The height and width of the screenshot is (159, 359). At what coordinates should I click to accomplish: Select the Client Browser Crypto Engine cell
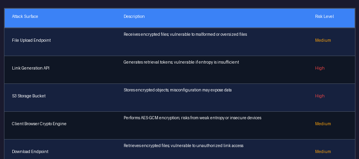click(x=39, y=124)
